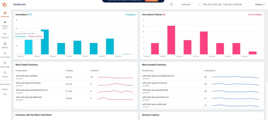268x120 pixels.
Task: Click the 34 Invocations tooltip text
Action: tap(20, 37)
